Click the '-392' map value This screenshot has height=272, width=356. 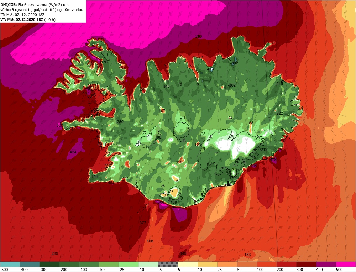pos(234,63)
